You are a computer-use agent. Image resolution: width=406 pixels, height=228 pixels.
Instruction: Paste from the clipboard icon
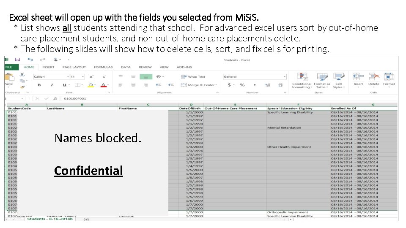(10, 77)
